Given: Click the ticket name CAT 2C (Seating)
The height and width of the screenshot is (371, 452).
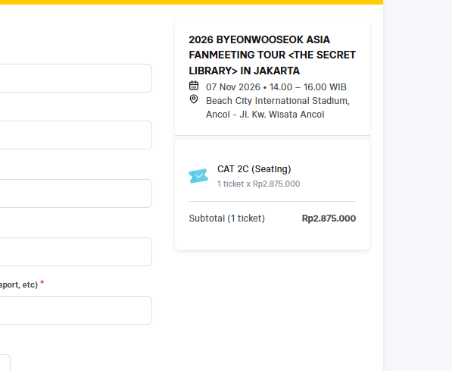Looking at the screenshot, I should pos(254,169).
